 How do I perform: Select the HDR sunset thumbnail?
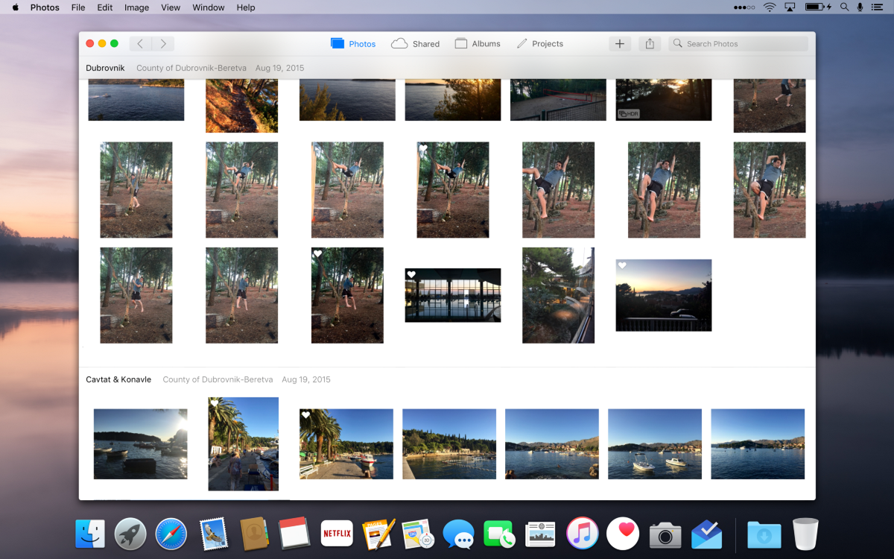pyautogui.click(x=663, y=100)
